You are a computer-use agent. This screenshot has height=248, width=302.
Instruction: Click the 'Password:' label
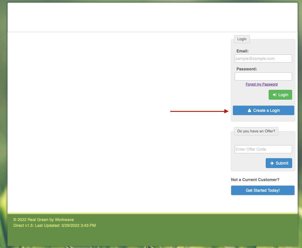[x=247, y=69]
